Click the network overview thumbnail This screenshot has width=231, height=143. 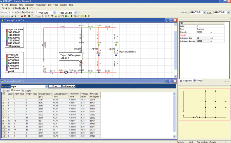[x=204, y=104]
